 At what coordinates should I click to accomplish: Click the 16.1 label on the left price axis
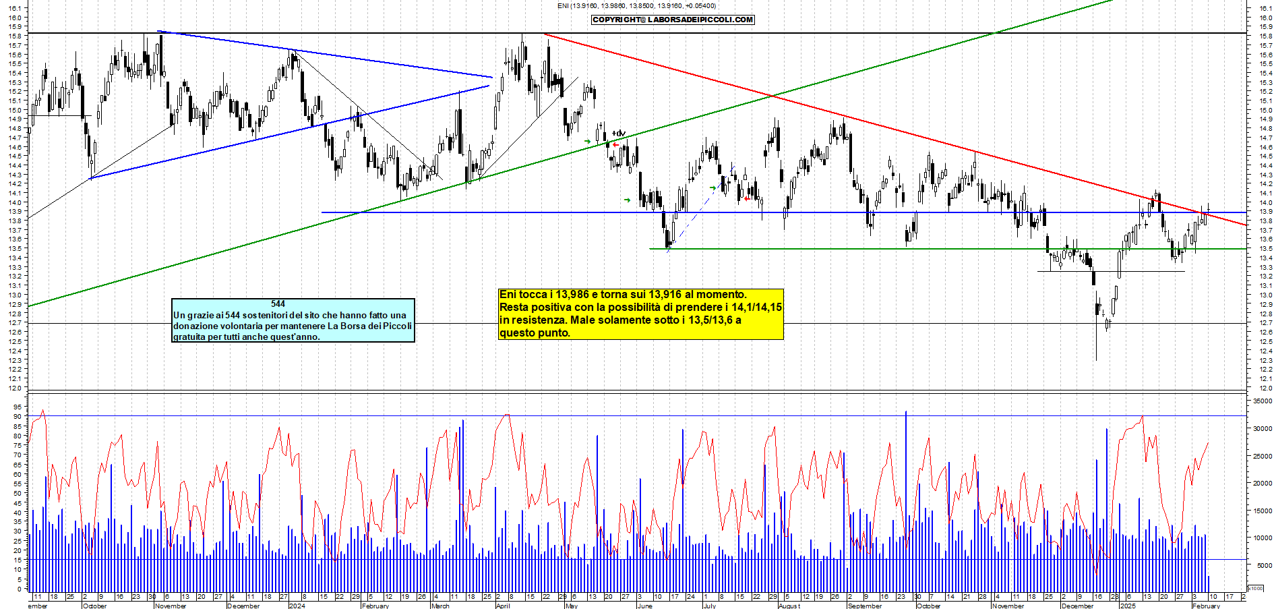15,8
